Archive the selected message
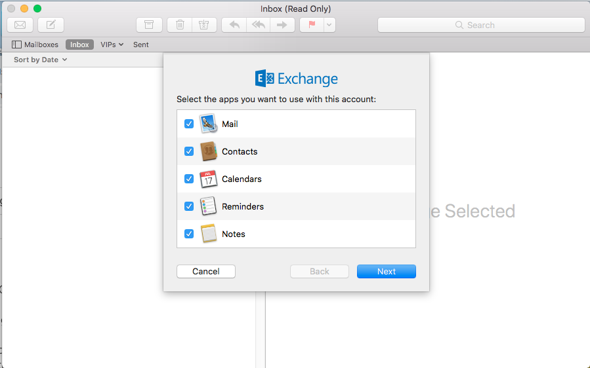 (x=149, y=25)
